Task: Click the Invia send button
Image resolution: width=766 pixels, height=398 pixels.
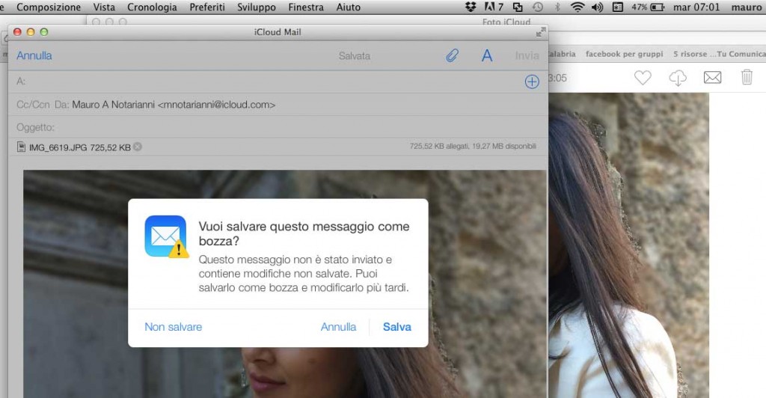Action: point(527,55)
